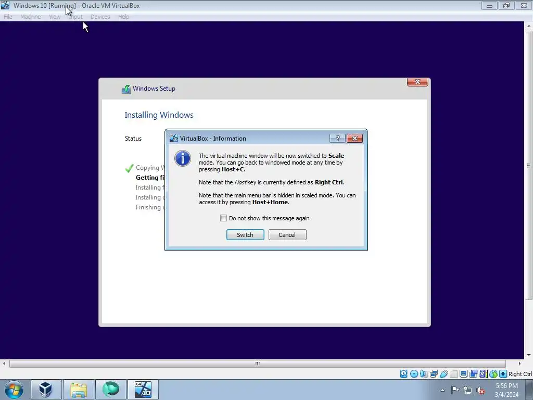Viewport: 533px width, 400px height.
Task: Click the optical disk indicator in status bar
Action: (x=414, y=374)
